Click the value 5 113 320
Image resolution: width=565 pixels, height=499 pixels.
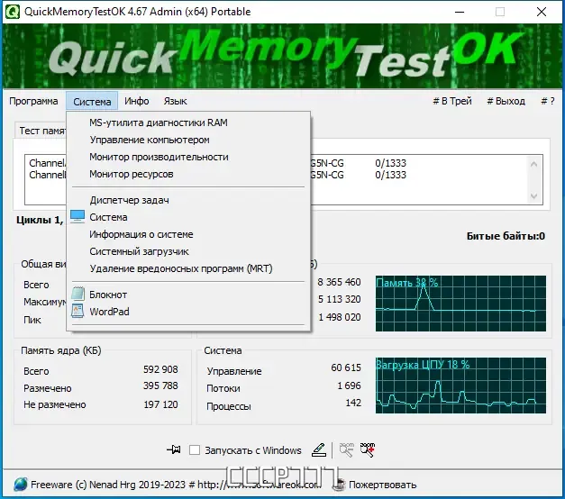click(339, 299)
